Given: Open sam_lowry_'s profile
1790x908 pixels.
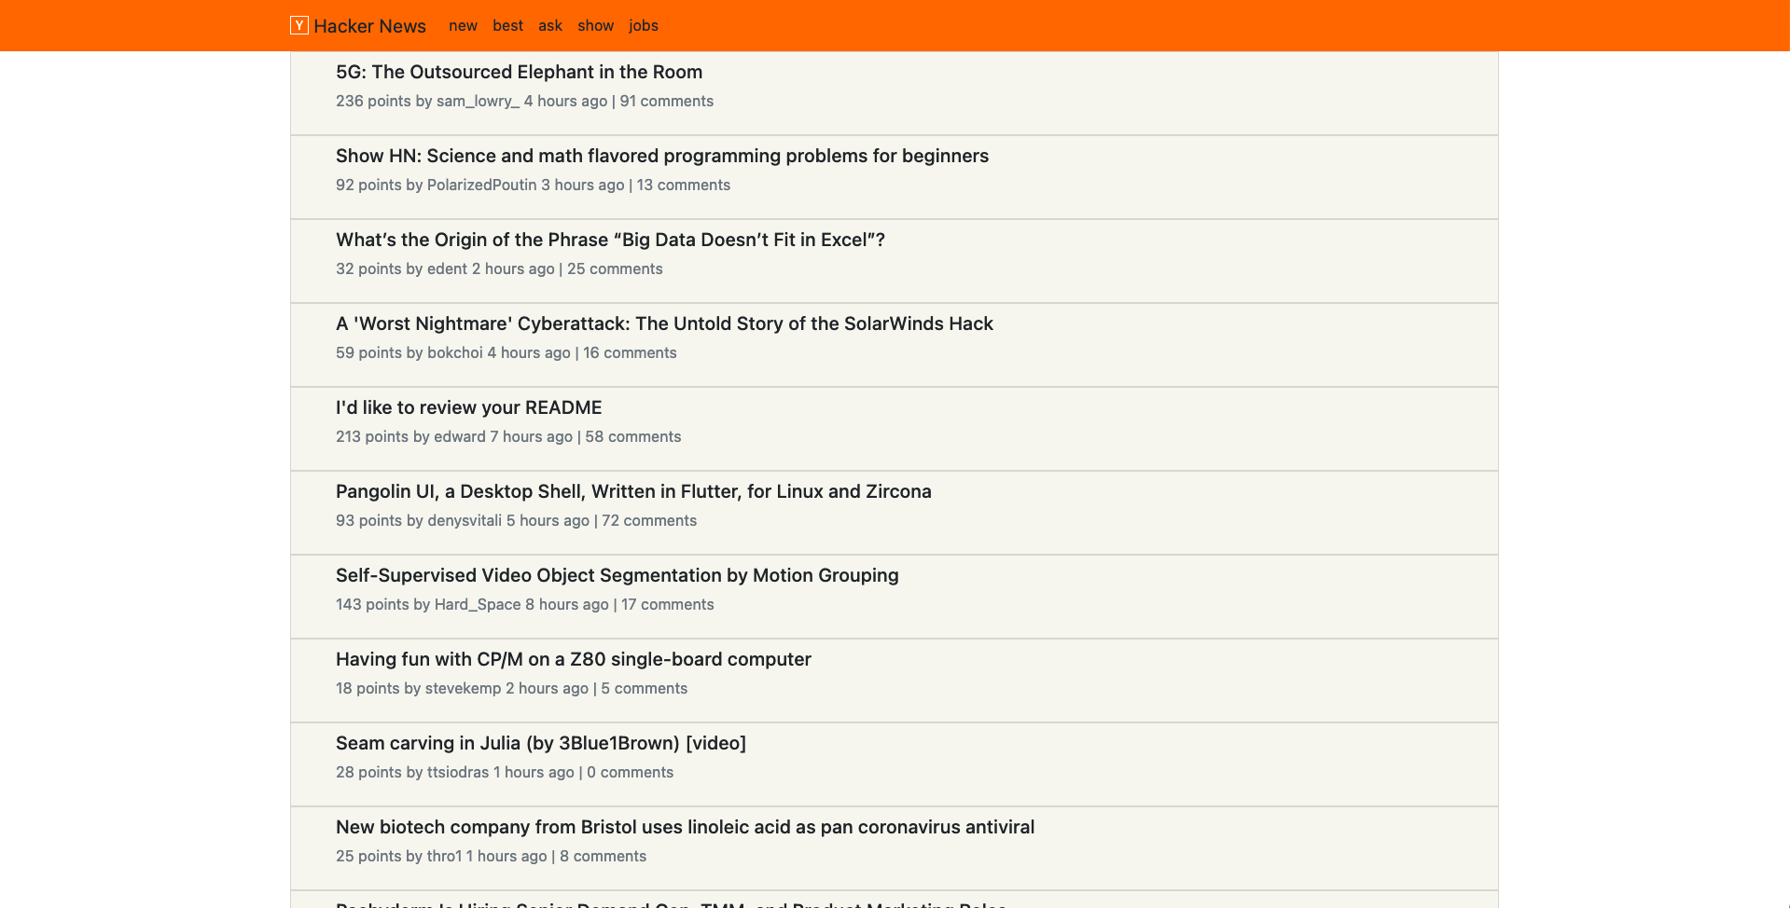Looking at the screenshot, I should 477,101.
